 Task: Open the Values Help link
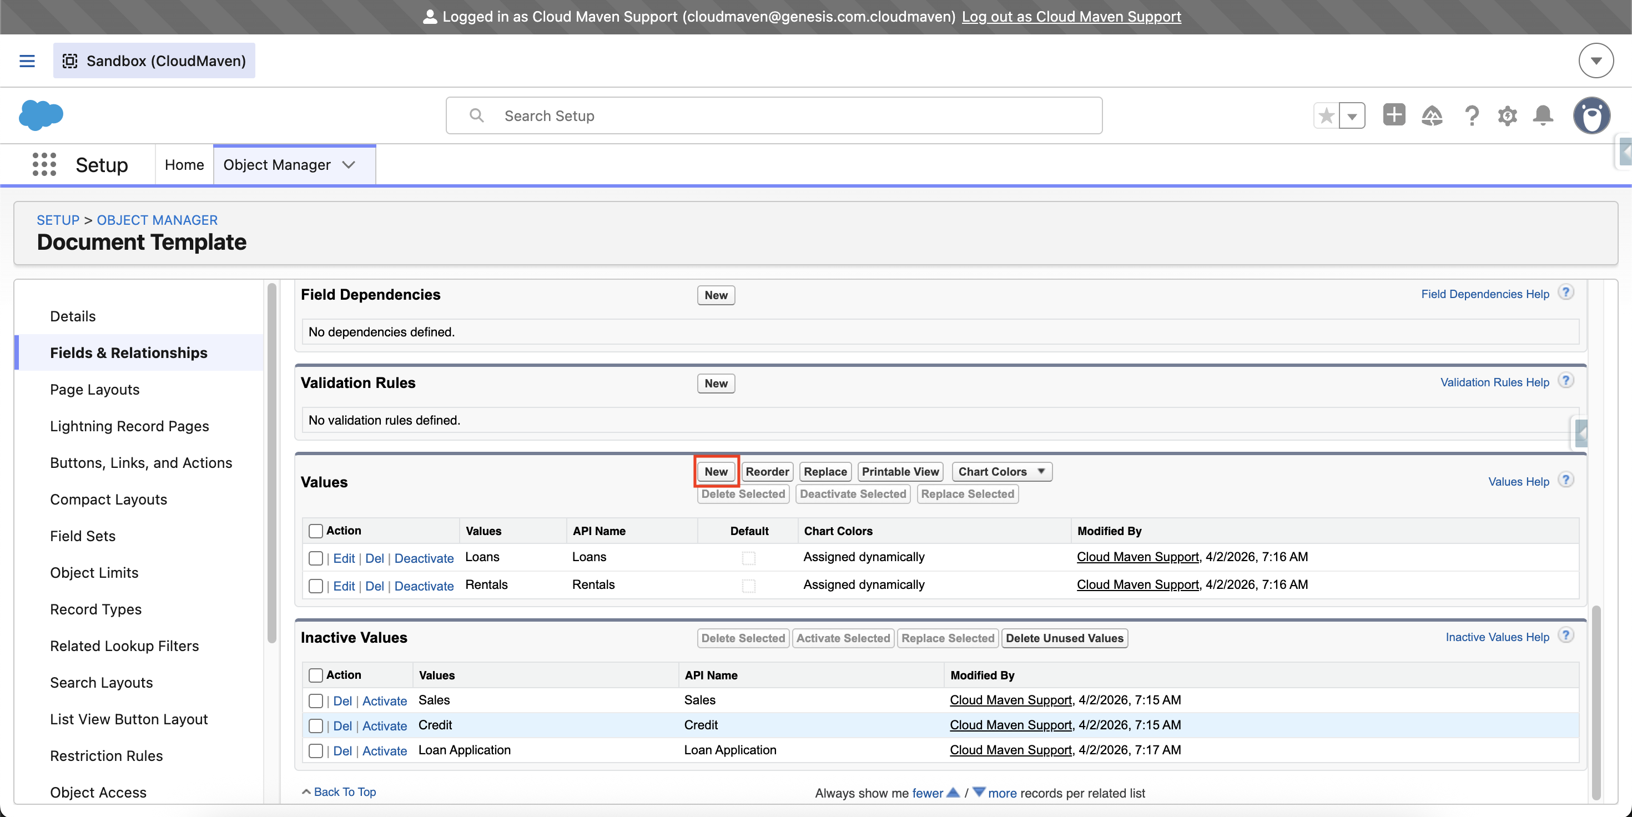tap(1519, 481)
